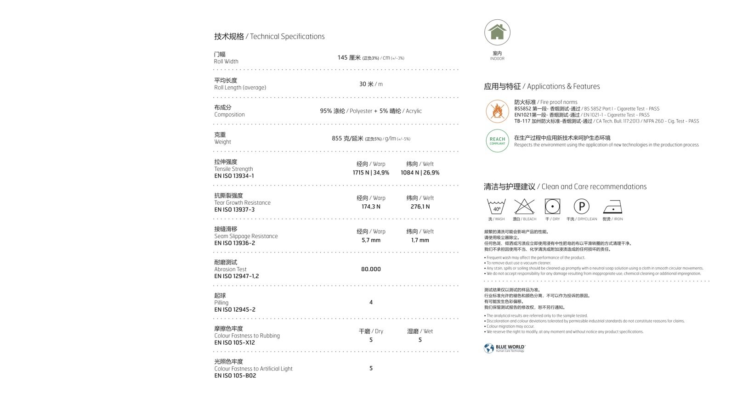Click the orange fire proof flame icon
737x415 pixels.
[x=497, y=112]
